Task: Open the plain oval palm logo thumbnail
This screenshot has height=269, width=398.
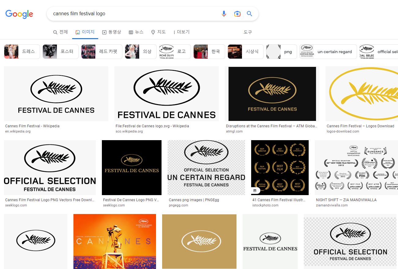Action: click(35, 242)
